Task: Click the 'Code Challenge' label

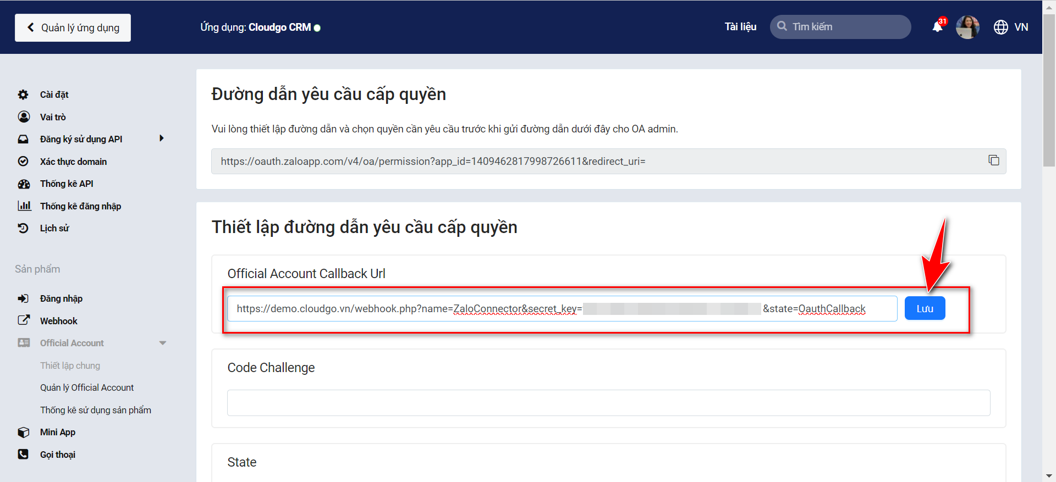Action: click(271, 368)
